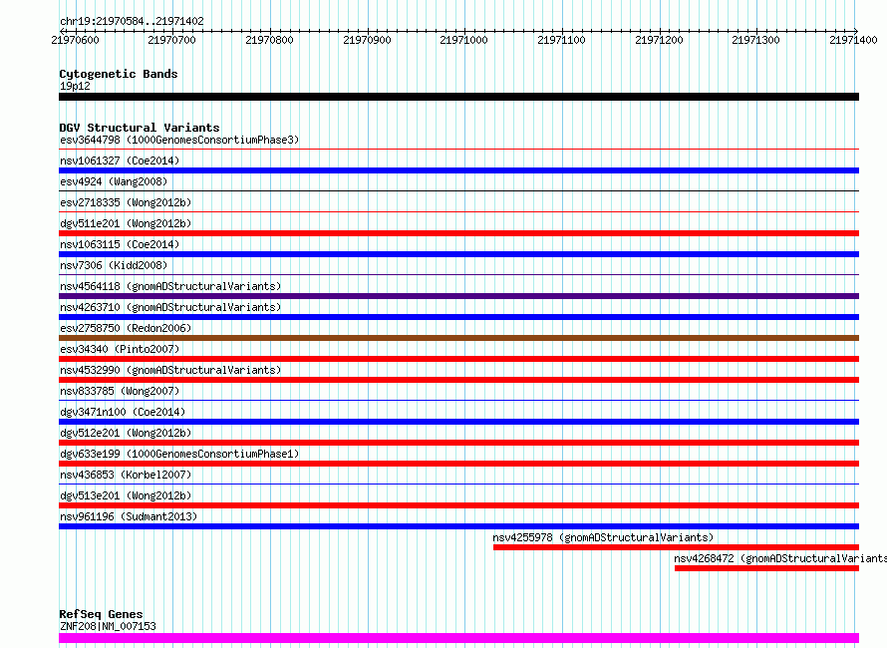Select the dgv513e201 (Wong2012b) red bar

coord(458,505)
